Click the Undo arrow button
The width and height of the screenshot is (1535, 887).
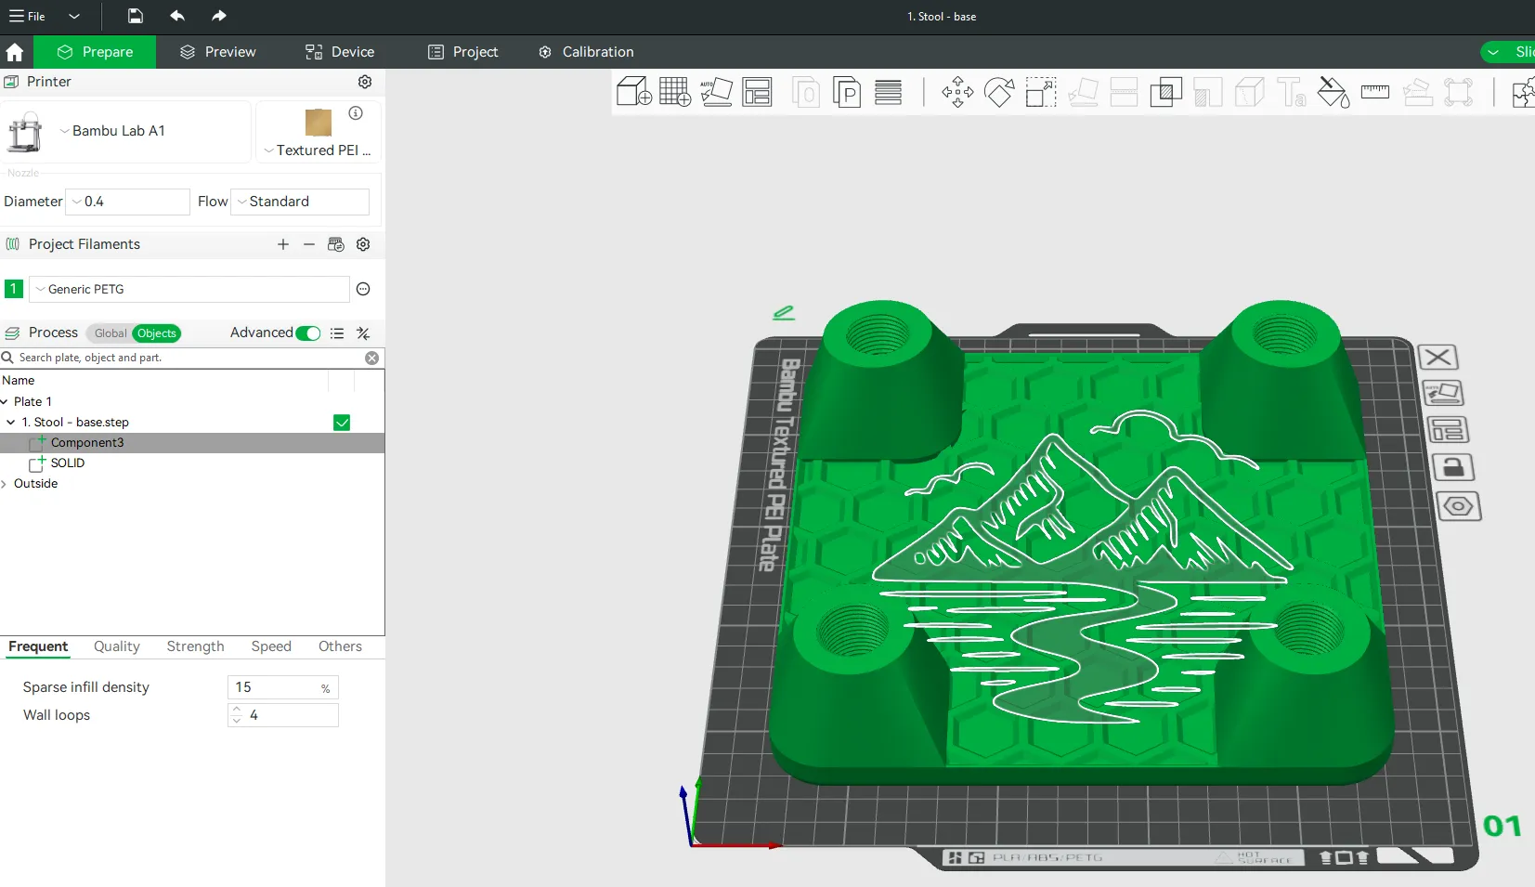click(x=177, y=16)
